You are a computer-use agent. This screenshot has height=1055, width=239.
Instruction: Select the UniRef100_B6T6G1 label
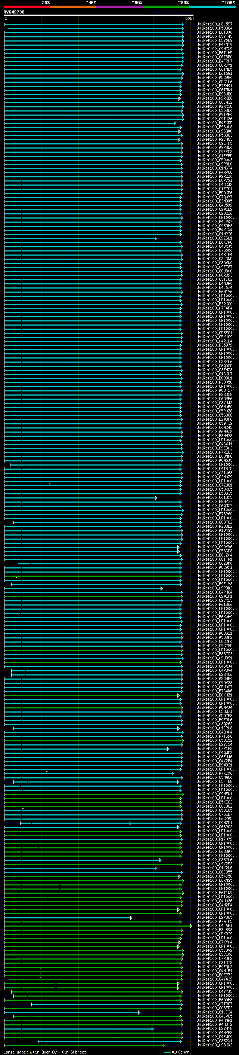pos(214,74)
